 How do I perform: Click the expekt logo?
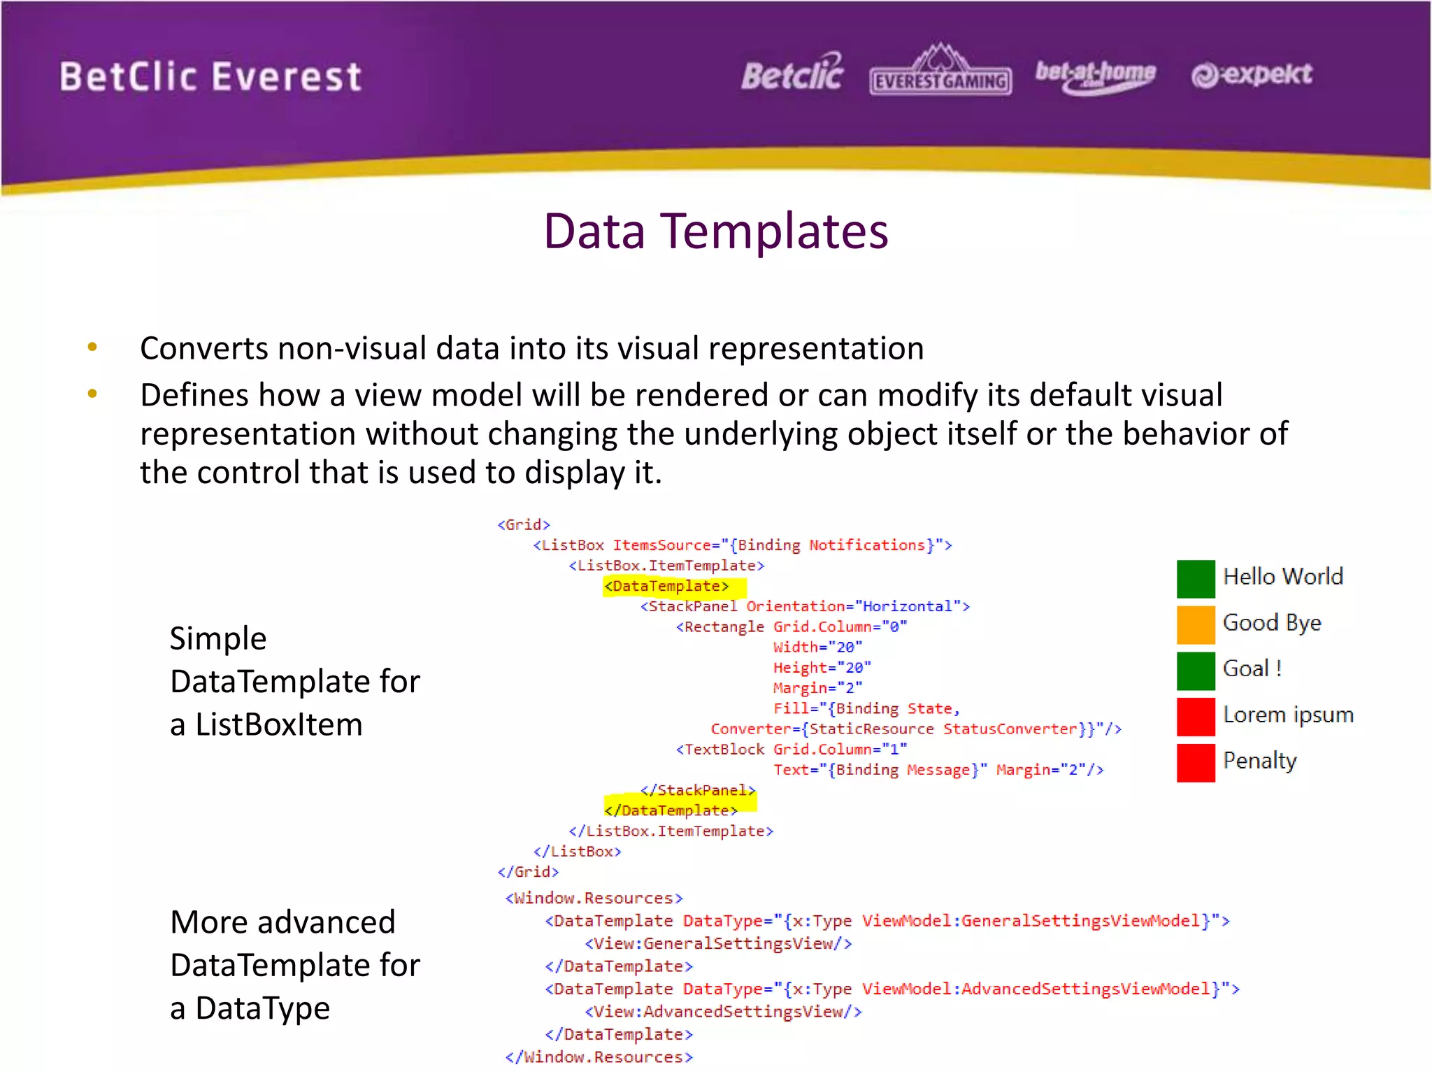tap(1252, 74)
